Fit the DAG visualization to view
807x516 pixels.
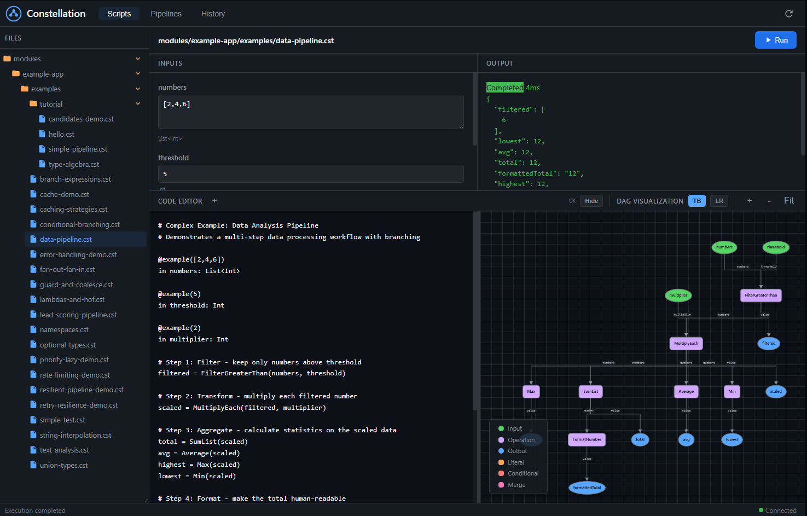(789, 200)
